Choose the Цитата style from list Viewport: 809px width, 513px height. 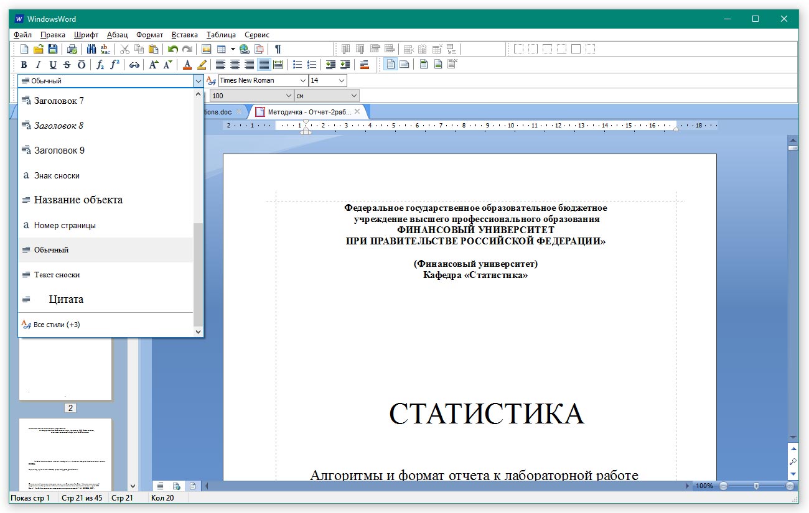tap(66, 299)
